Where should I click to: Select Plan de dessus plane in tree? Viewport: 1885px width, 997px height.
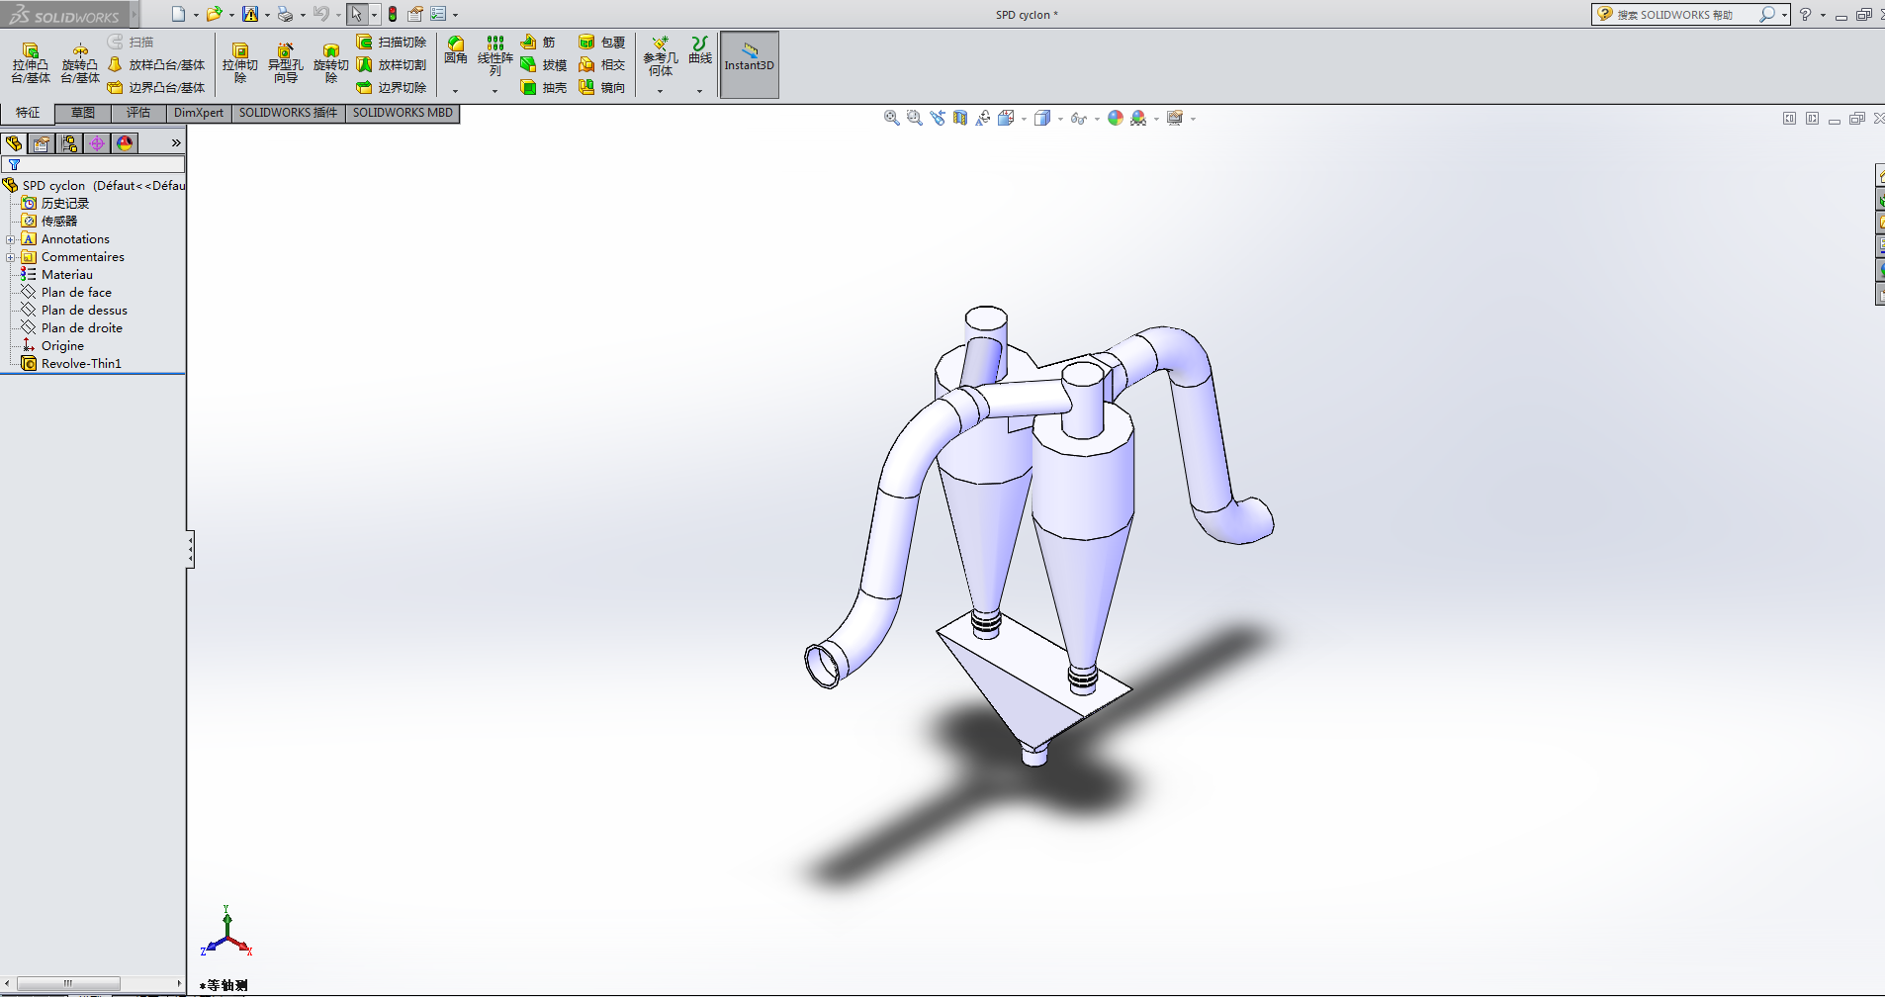tap(84, 311)
